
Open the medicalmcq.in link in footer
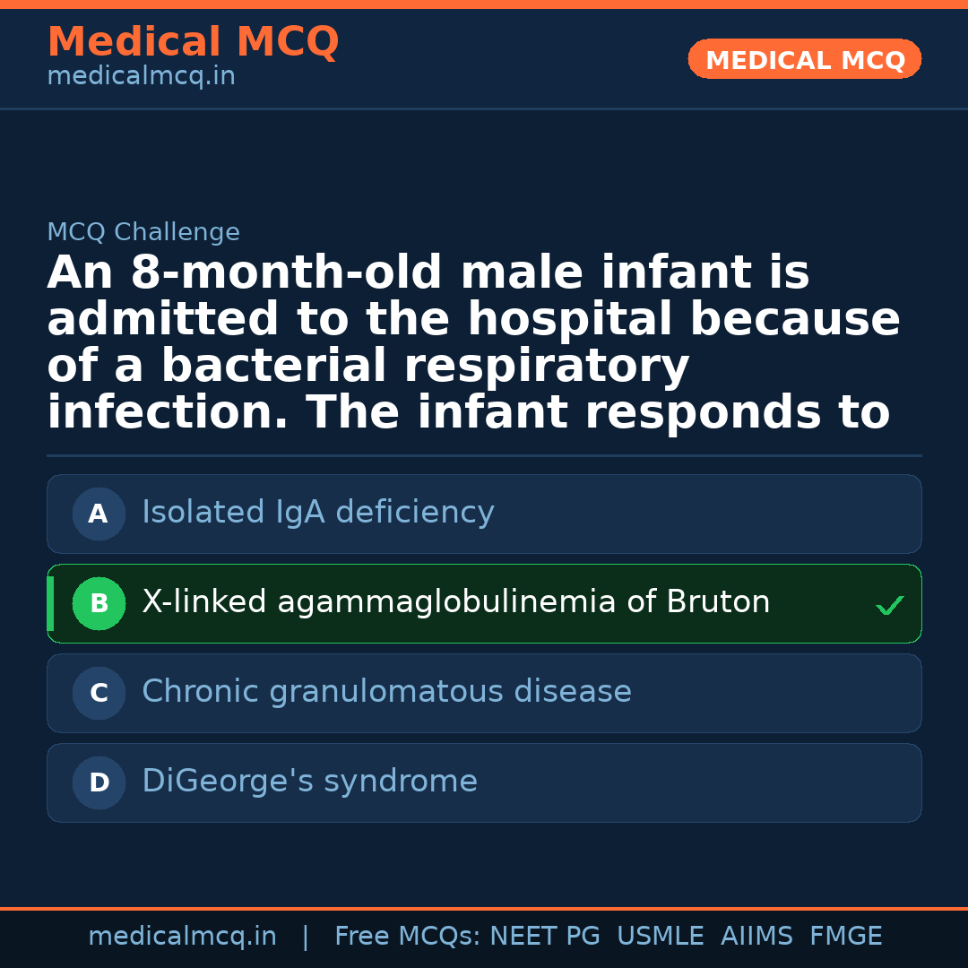[182, 937]
